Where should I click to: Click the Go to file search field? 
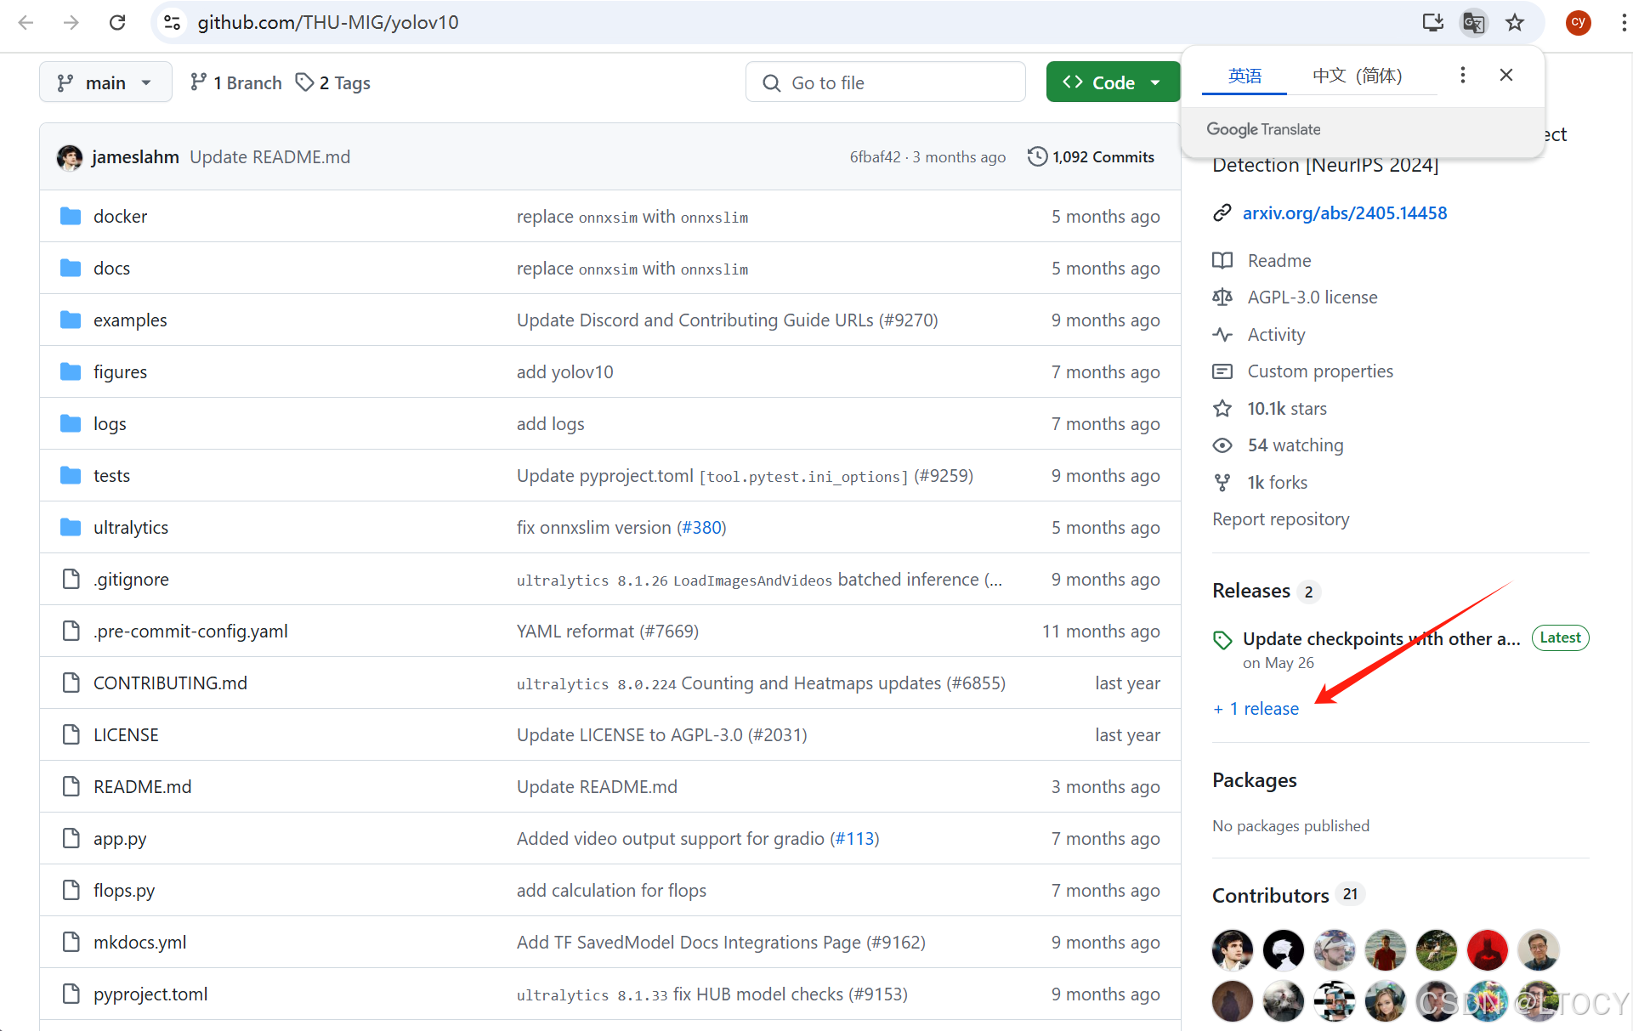pos(885,82)
